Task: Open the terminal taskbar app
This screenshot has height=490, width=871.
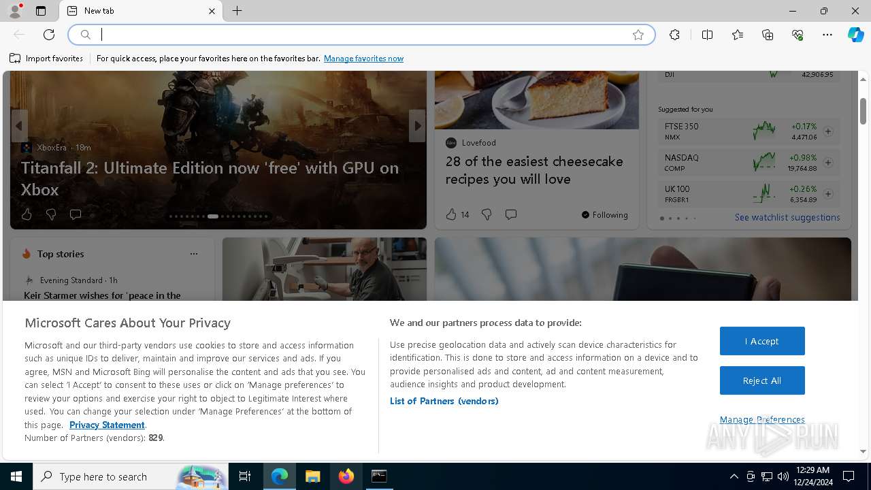Action: pyautogui.click(x=379, y=476)
